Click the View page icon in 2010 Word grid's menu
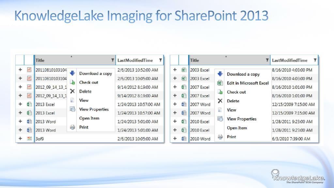This screenshot has height=188, width=334. pos(220,110)
